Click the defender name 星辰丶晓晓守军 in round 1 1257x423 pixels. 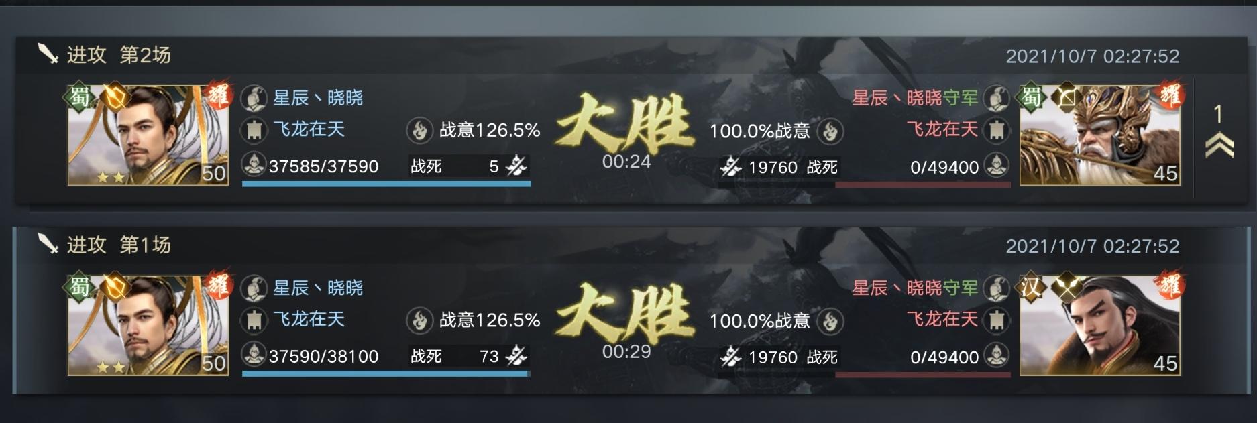pyautogui.click(x=915, y=288)
